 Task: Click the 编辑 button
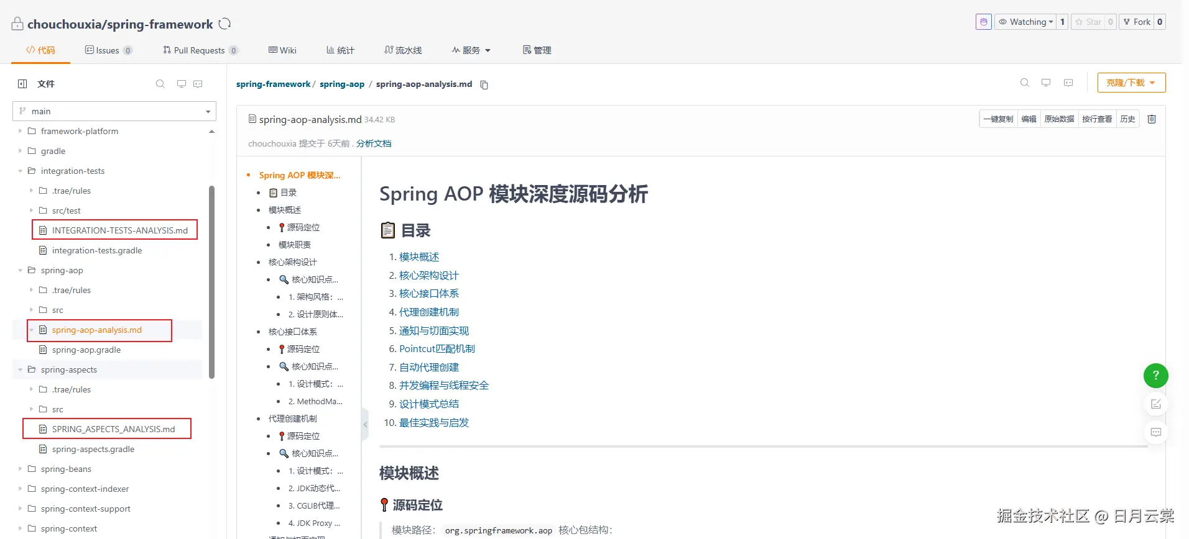click(1029, 119)
